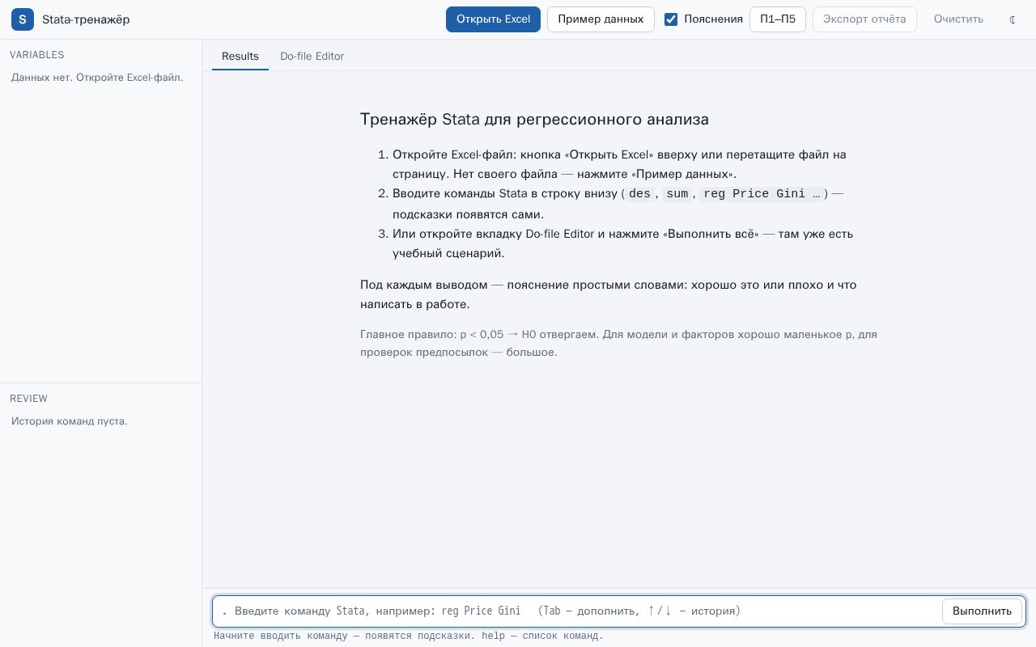Image resolution: width=1036 pixels, height=647 pixels.
Task: Click the blue S app logo
Action: pos(23,19)
